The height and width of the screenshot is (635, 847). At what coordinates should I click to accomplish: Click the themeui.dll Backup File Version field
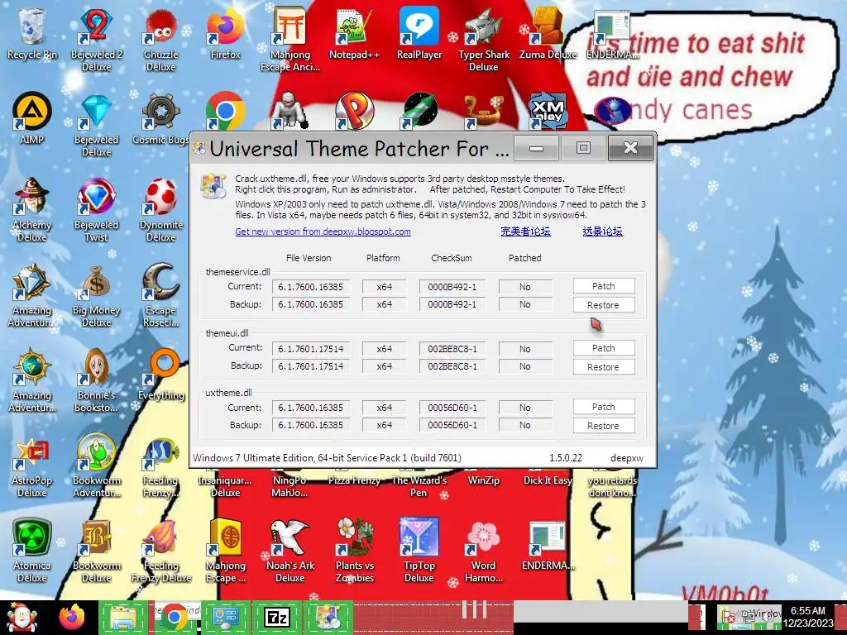[x=311, y=366]
